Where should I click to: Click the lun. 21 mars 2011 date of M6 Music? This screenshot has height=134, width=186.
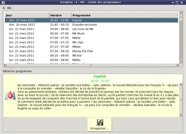[22, 34]
